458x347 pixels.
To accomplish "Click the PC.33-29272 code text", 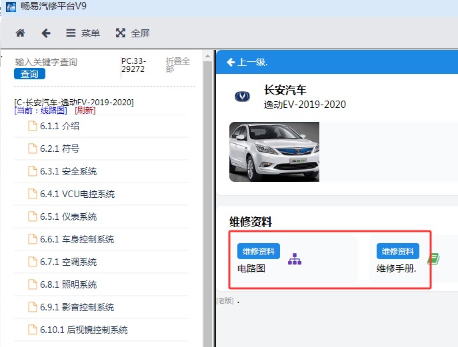I will tap(133, 65).
